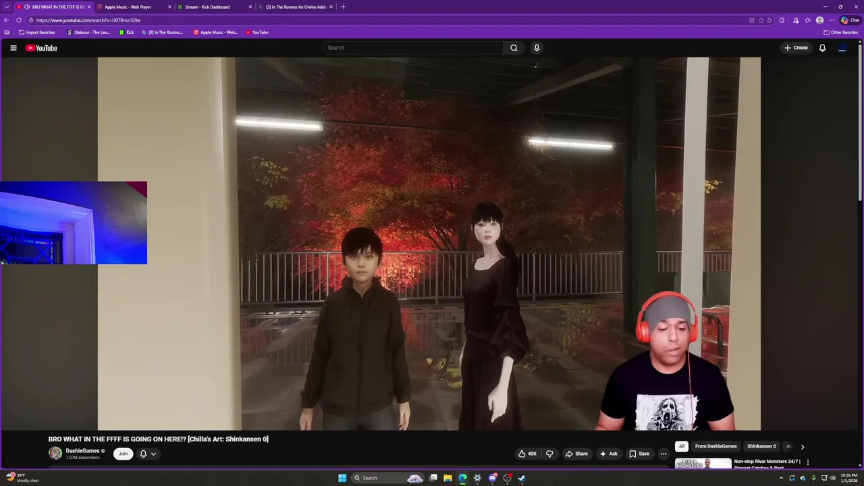Open Create menu on YouTube
Viewport: 864px width, 486px height.
point(796,48)
